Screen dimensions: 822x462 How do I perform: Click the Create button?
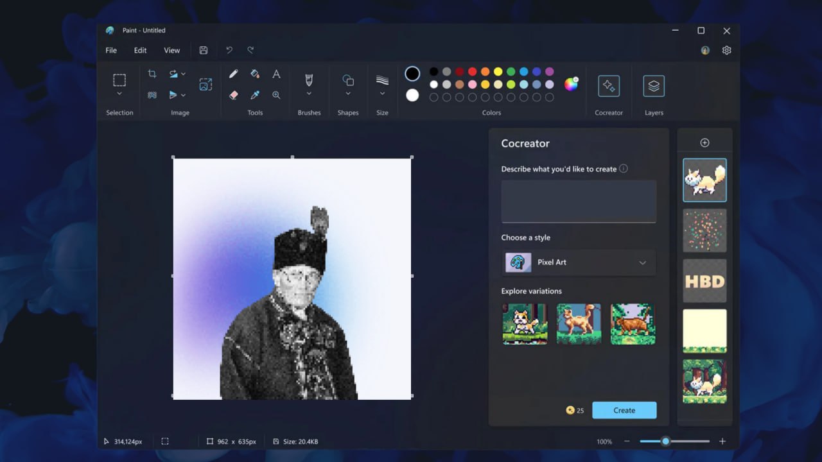pos(624,410)
